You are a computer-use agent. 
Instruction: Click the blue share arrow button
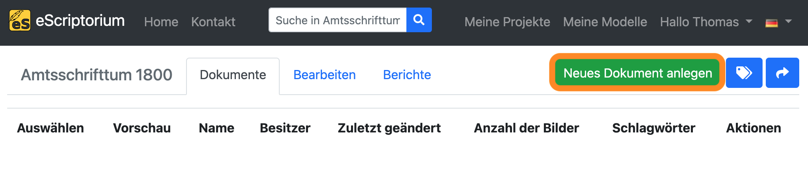click(x=782, y=73)
